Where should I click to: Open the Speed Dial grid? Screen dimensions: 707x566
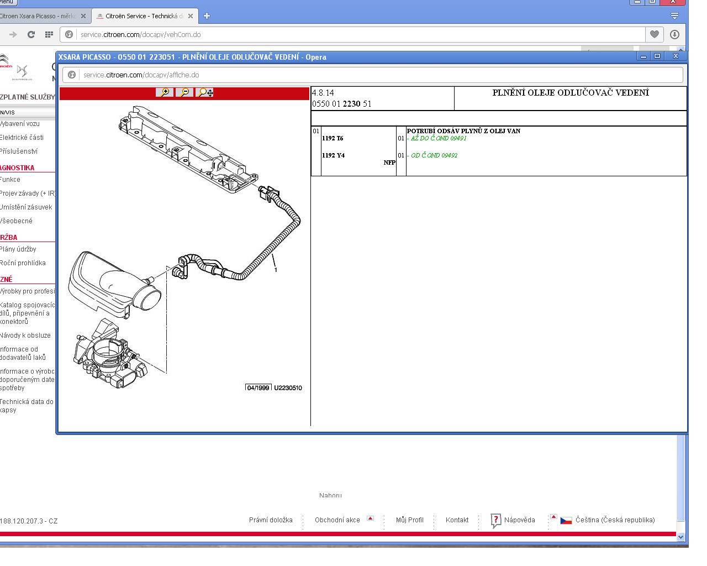click(x=49, y=34)
